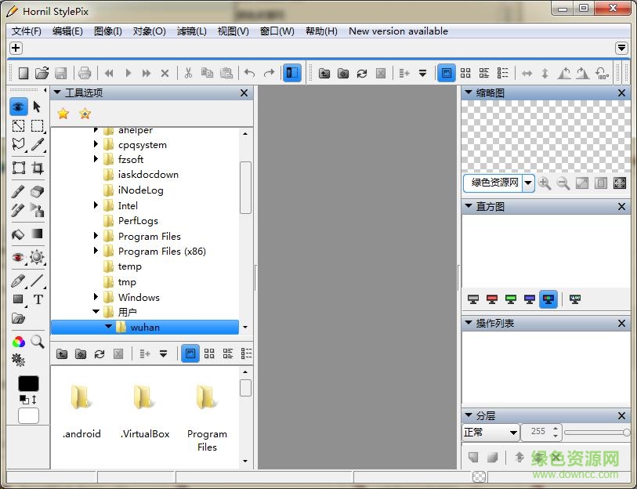
Task: Click the black foreground color swatch
Action: tap(28, 384)
